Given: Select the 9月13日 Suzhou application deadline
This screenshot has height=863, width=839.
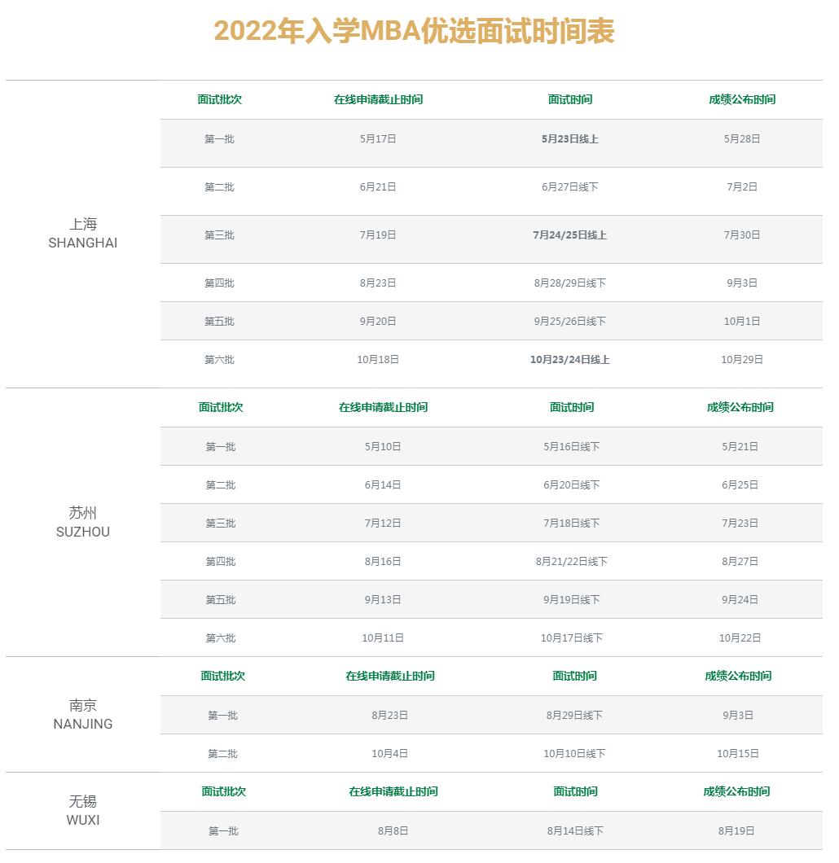Looking at the screenshot, I should [x=383, y=600].
